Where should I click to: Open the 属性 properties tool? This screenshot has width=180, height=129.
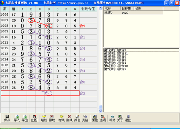coord(95,118)
